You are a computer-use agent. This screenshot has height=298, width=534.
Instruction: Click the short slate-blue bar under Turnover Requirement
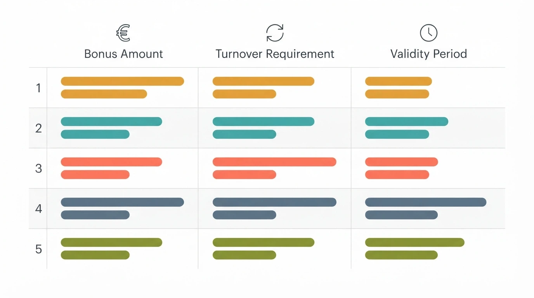[244, 215]
